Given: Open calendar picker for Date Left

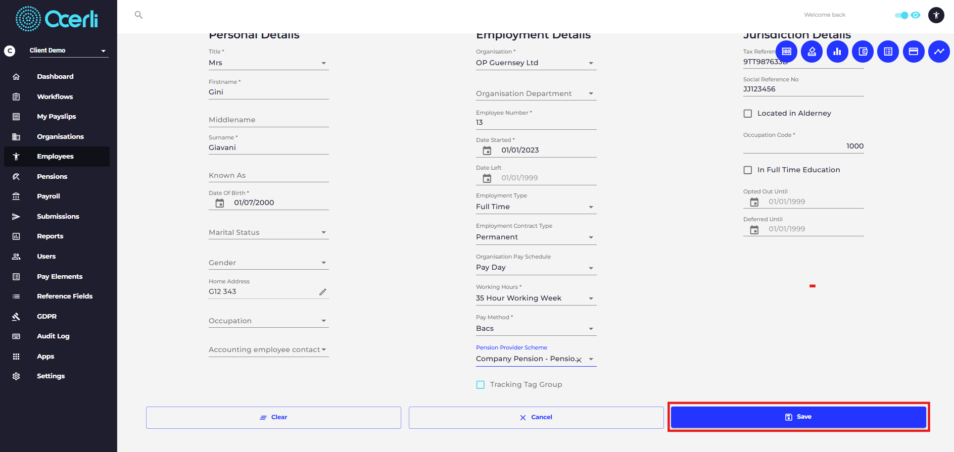Looking at the screenshot, I should click(x=487, y=178).
